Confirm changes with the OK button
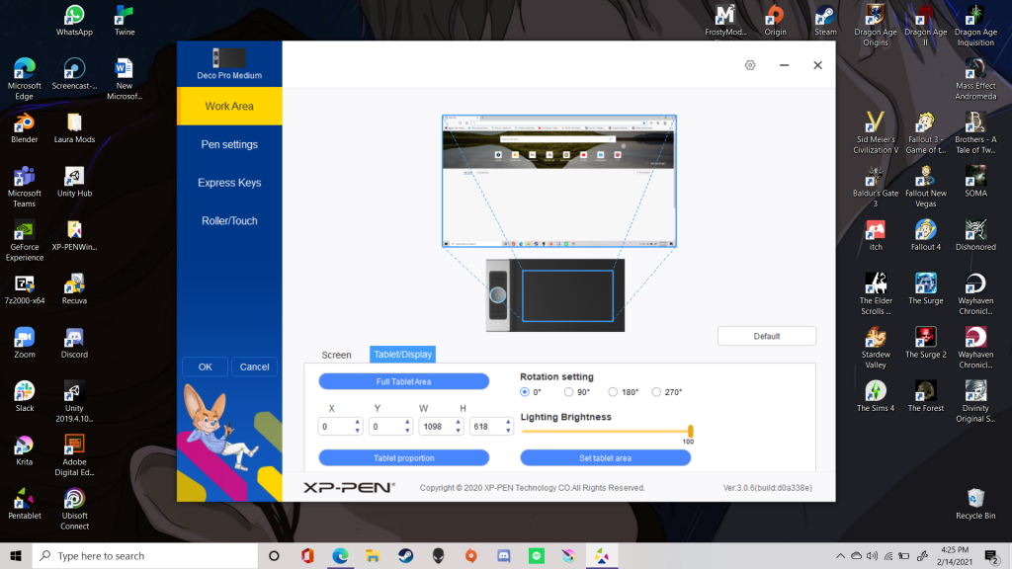1012x569 pixels. coord(206,366)
